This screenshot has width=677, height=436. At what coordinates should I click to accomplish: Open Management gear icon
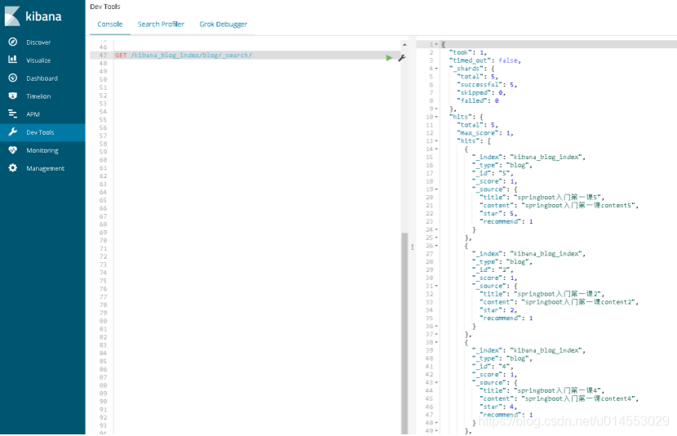pyautogui.click(x=13, y=168)
